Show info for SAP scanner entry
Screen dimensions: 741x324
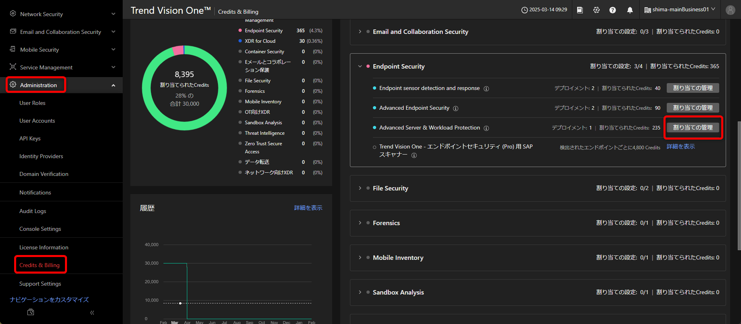[x=414, y=155]
